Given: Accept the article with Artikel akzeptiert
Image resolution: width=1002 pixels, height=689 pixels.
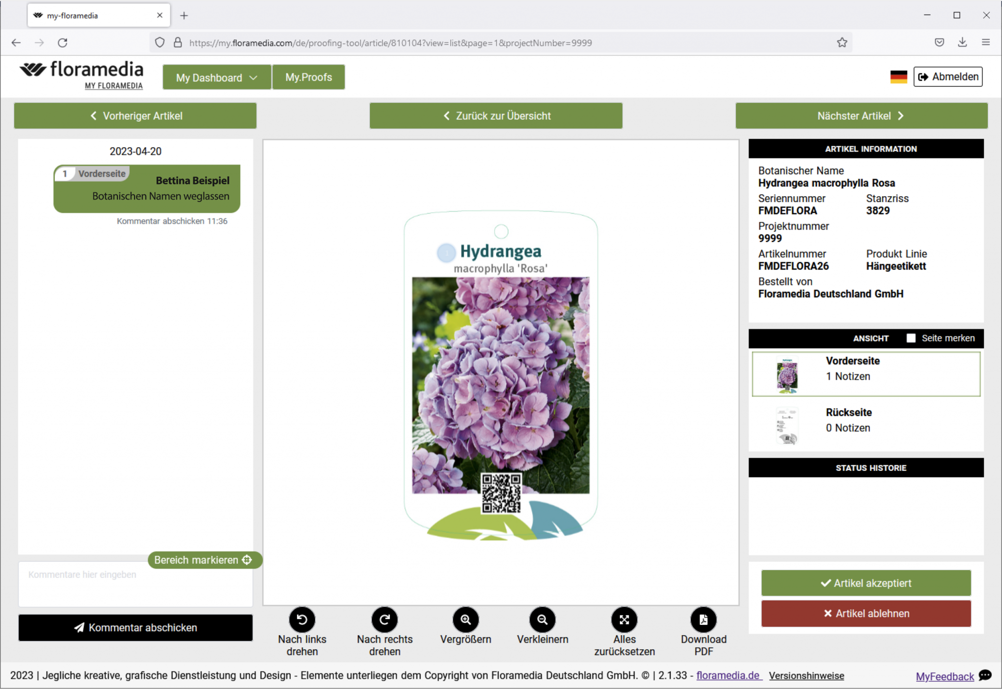Looking at the screenshot, I should [x=865, y=583].
